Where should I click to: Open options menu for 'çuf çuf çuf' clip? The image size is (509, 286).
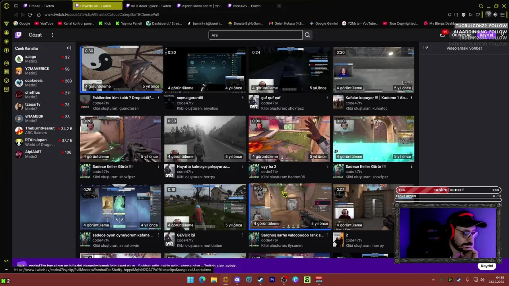(x=327, y=98)
